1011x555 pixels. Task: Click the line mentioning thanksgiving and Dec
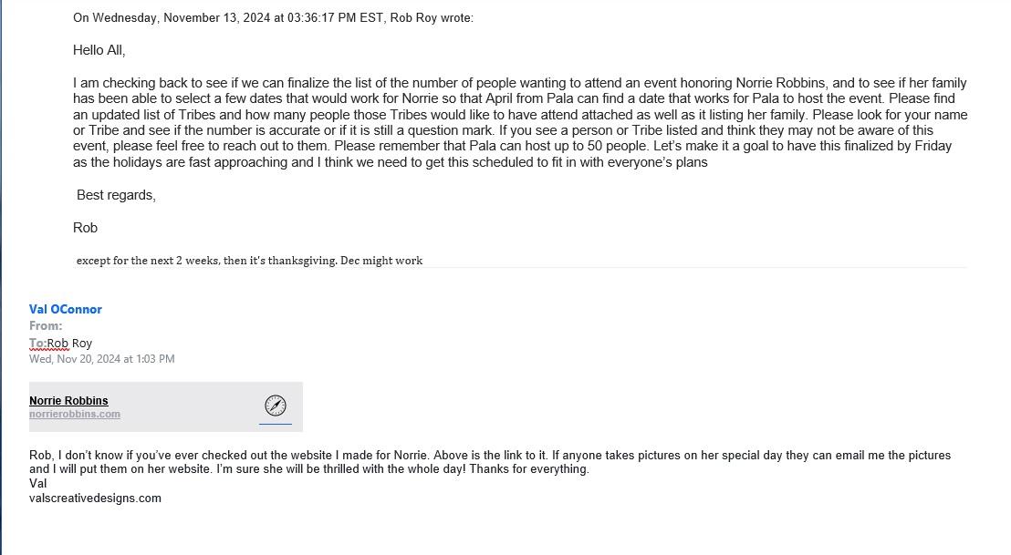(x=249, y=260)
